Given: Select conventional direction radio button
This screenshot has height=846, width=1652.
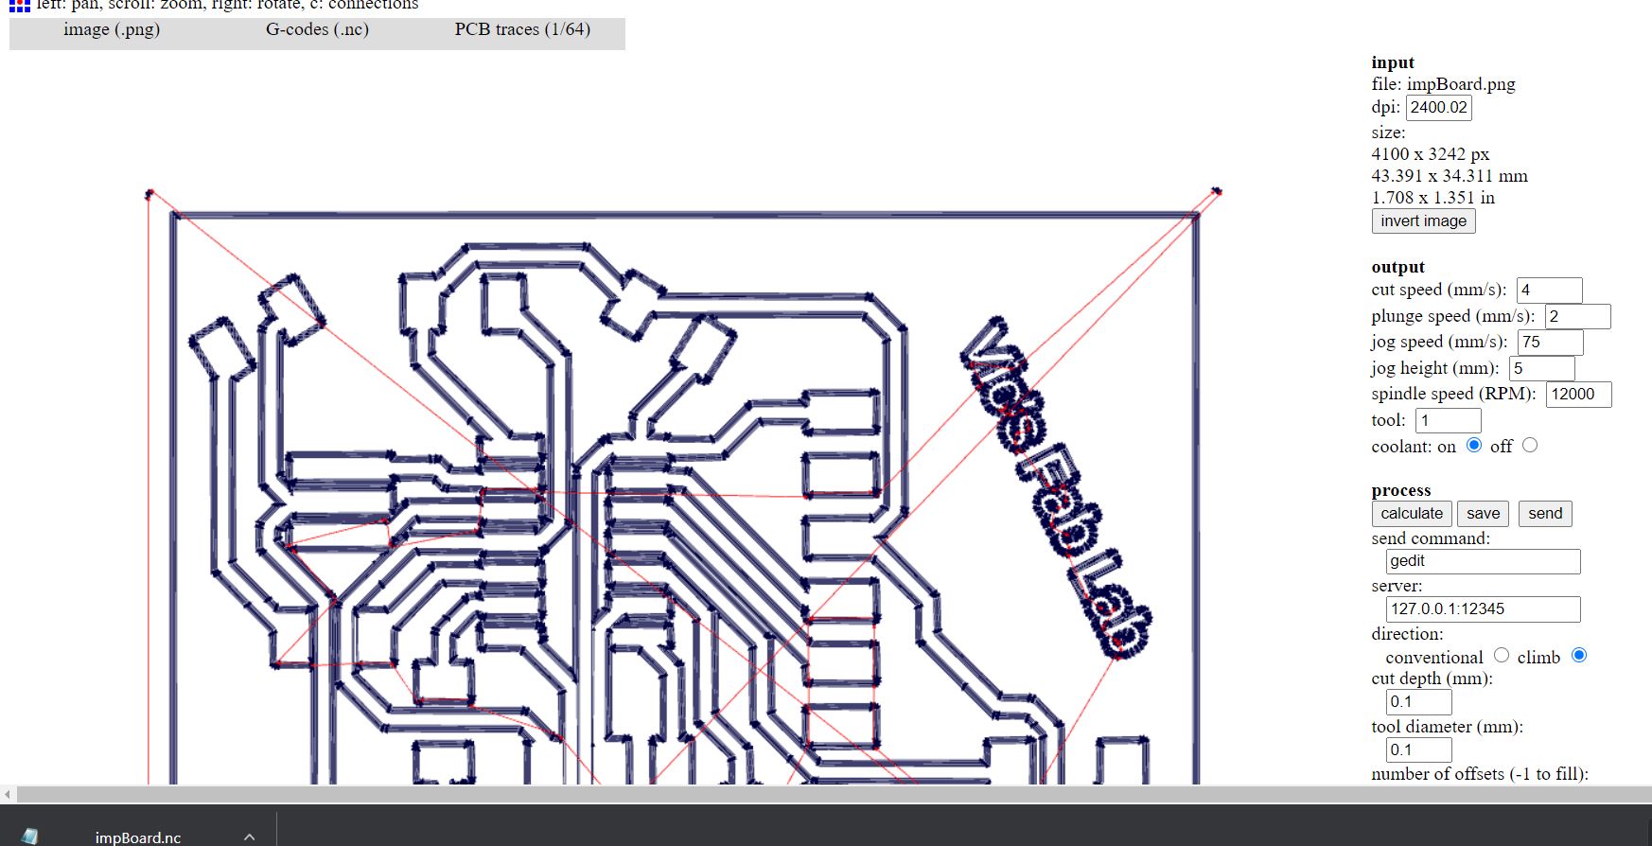Looking at the screenshot, I should tap(1502, 655).
